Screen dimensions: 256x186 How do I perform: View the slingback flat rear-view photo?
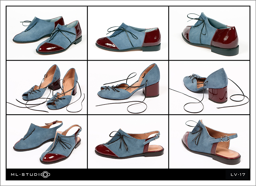click(x=209, y=142)
